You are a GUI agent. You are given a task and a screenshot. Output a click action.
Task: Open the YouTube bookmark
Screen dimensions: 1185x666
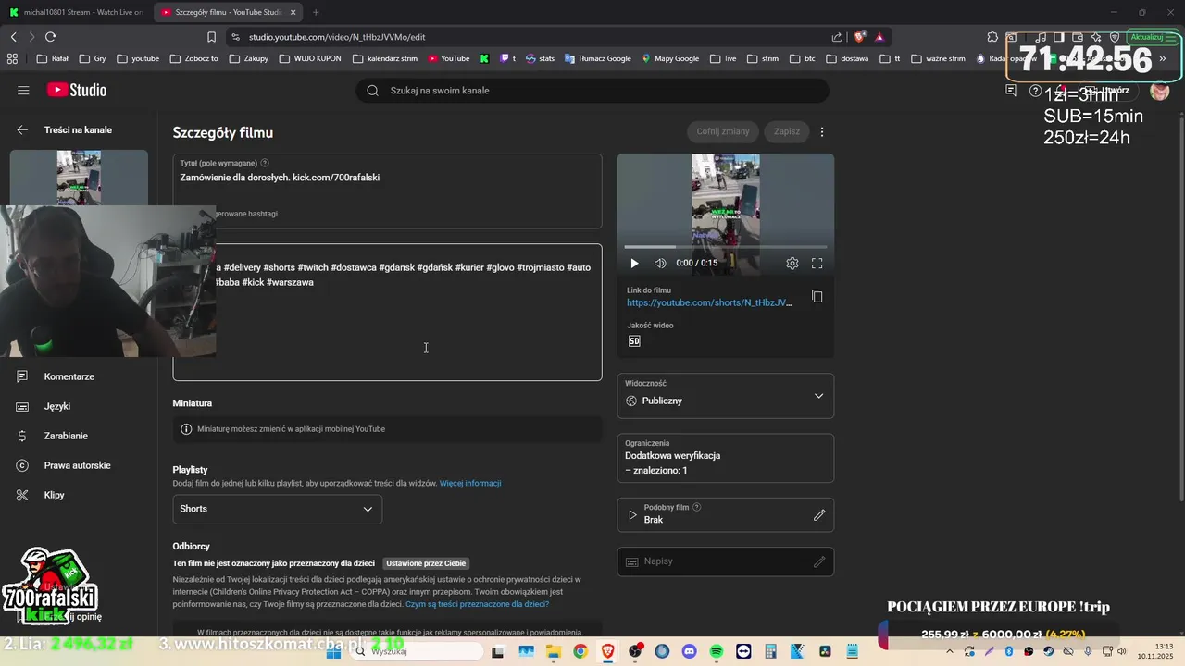449,58
